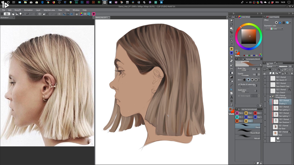Select the Ruler tool
The height and width of the screenshot is (165, 294).
pos(232,89)
